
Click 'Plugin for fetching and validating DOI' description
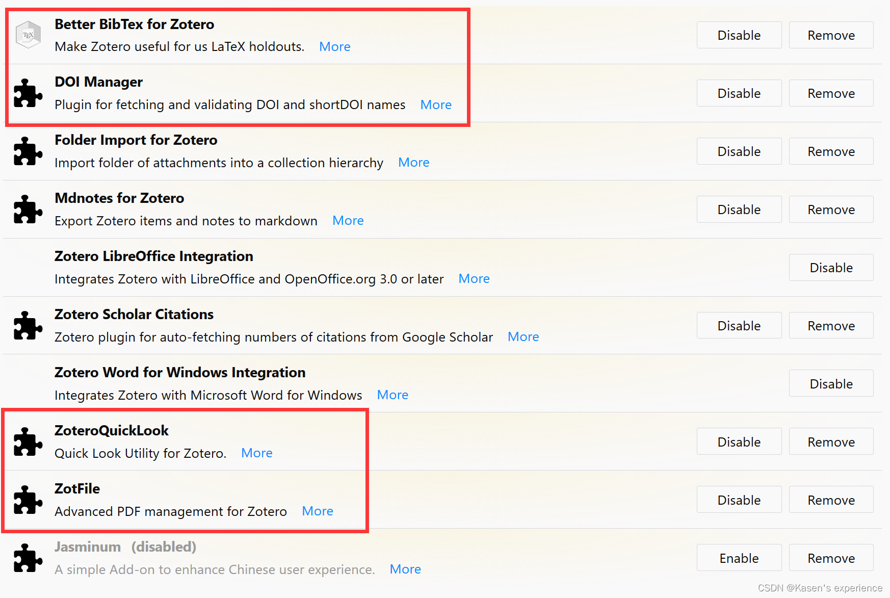230,105
